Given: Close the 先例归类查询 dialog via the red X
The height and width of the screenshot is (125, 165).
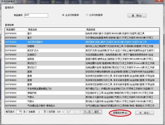Looking at the screenshot, I should [159, 1].
